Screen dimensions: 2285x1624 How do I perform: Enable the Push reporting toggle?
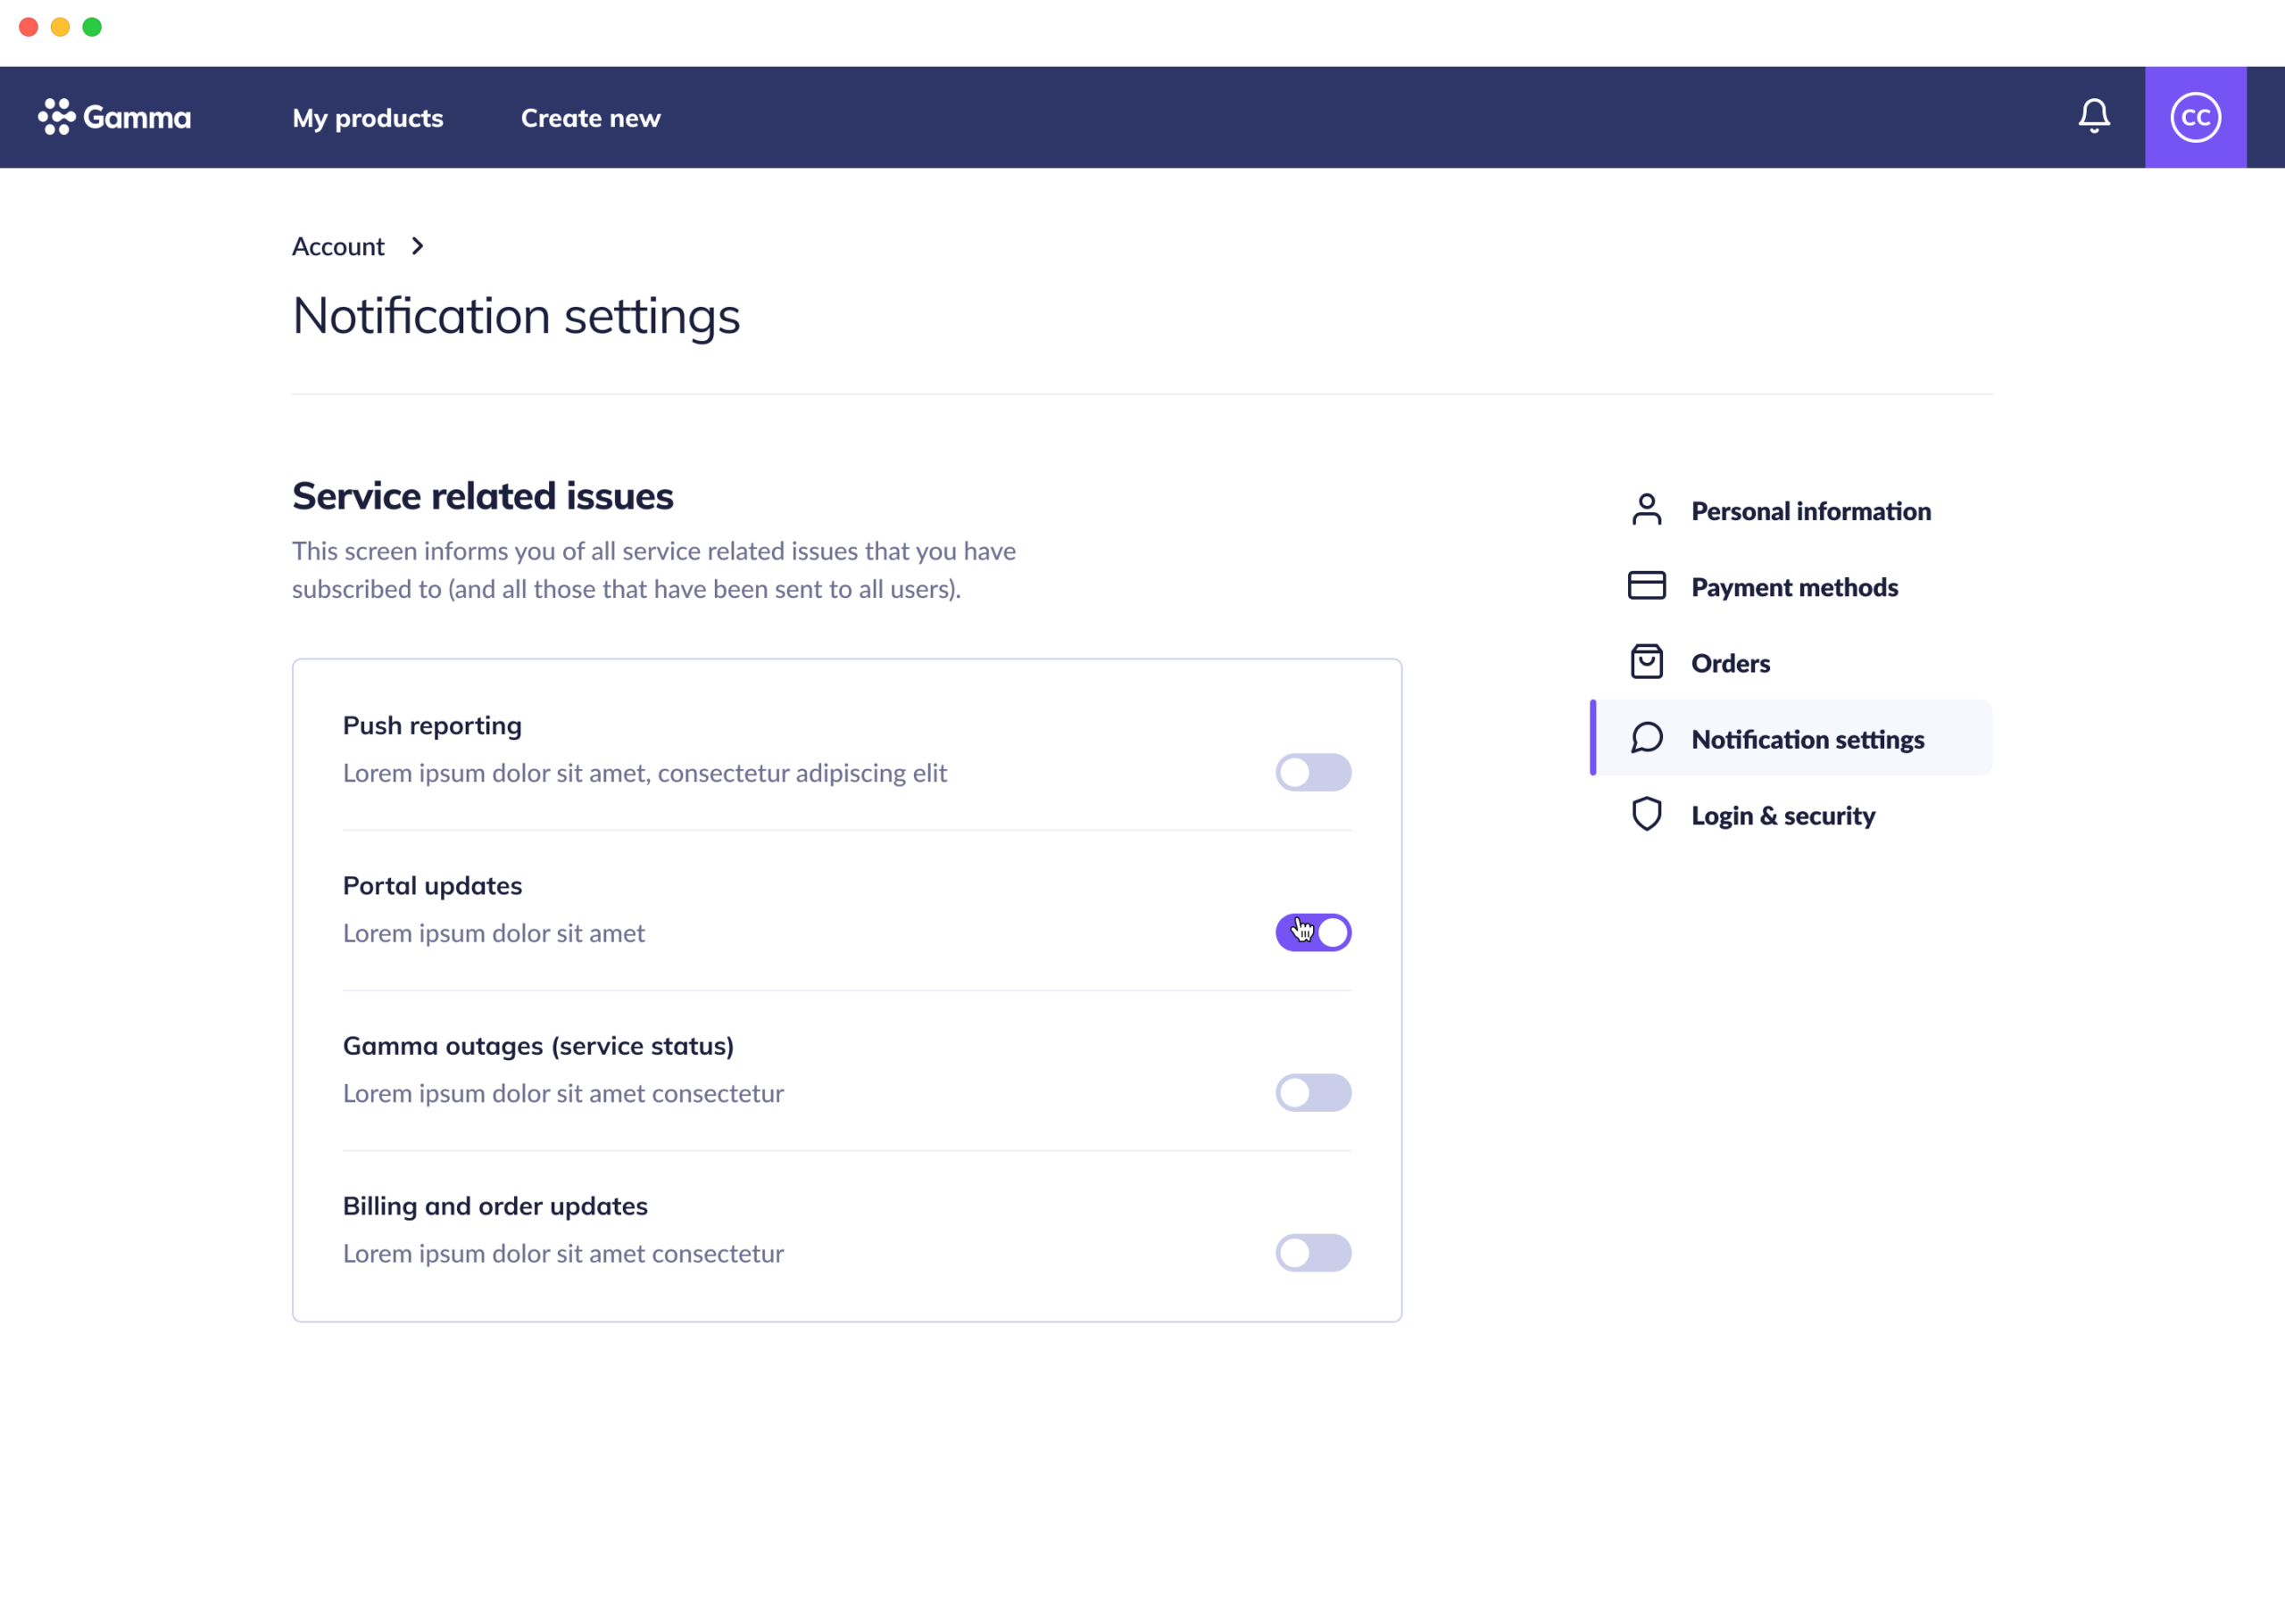1313,772
